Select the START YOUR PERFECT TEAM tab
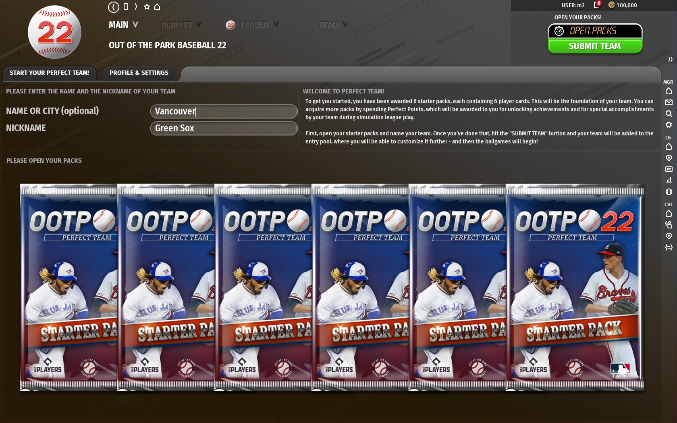The image size is (677, 423). [x=49, y=73]
